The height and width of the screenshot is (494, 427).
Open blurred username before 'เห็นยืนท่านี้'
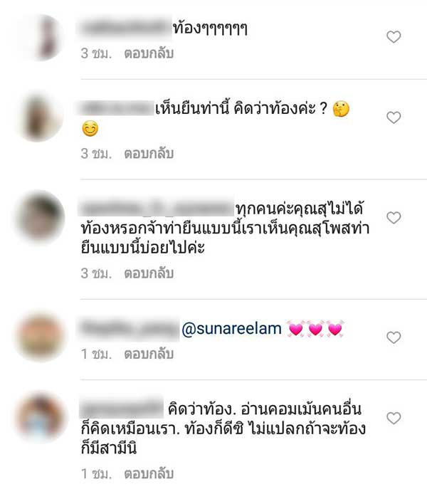point(116,109)
